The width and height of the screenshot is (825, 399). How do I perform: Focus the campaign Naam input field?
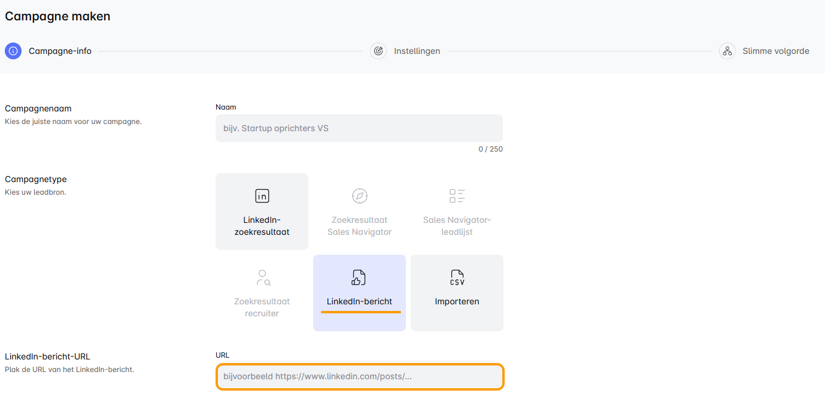pyautogui.click(x=359, y=128)
